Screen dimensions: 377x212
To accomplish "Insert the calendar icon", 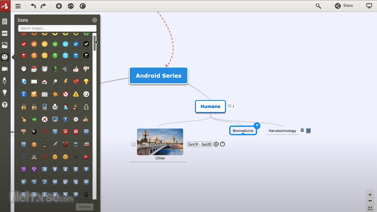I will (34, 69).
